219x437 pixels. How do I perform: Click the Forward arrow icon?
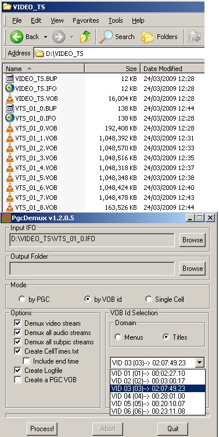[59, 37]
